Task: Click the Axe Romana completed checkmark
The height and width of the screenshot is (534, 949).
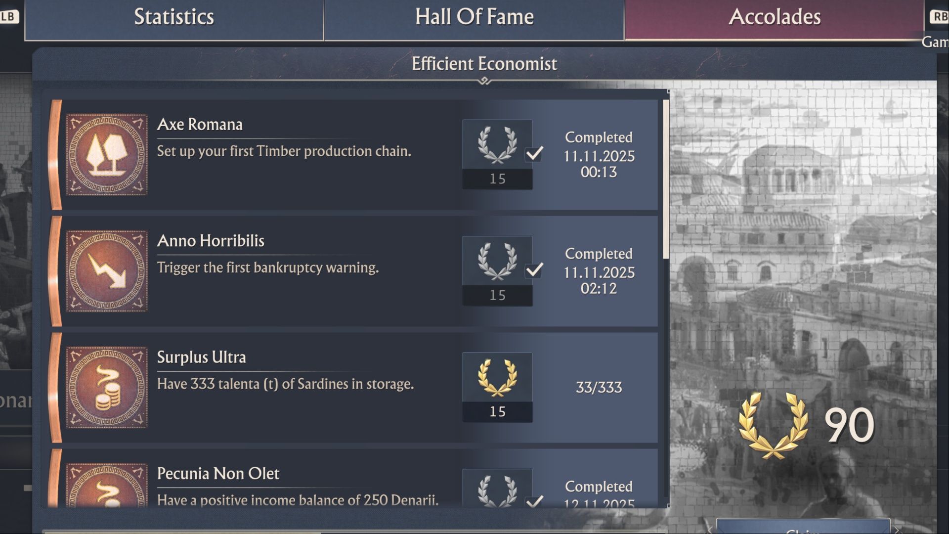Action: pyautogui.click(x=534, y=153)
